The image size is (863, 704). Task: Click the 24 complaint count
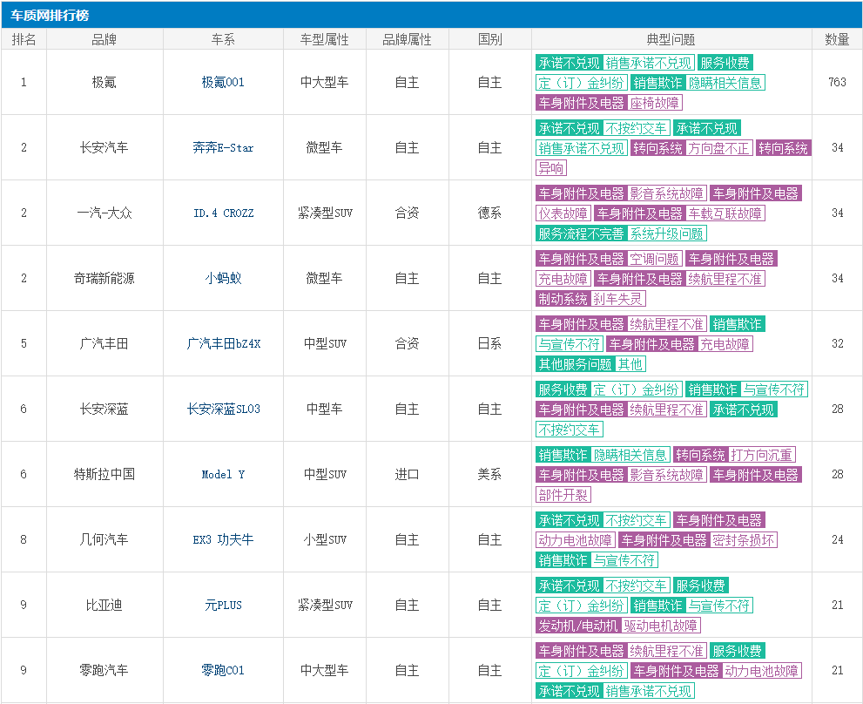837,539
